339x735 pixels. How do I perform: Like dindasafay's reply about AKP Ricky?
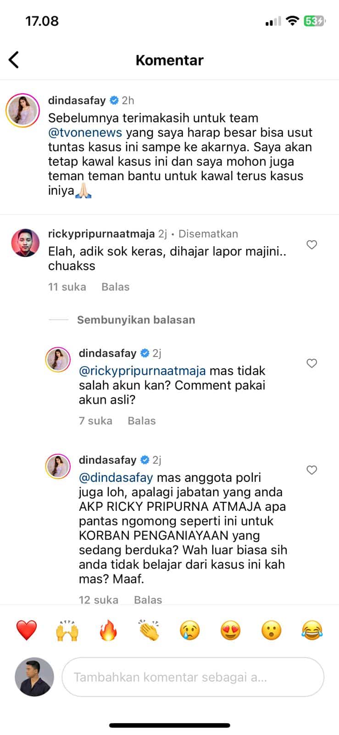(312, 470)
